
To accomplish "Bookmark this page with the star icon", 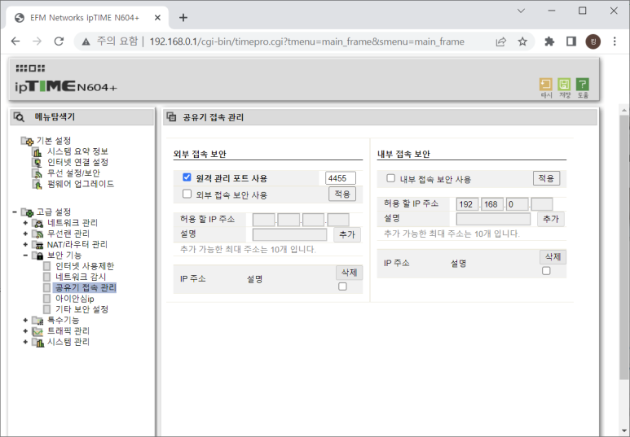I will coord(522,42).
